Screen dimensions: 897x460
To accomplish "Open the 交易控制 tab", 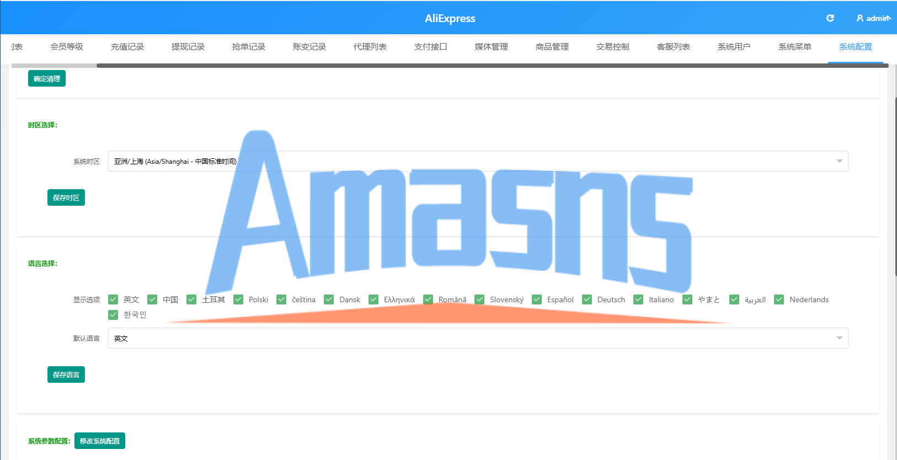I will click(613, 47).
